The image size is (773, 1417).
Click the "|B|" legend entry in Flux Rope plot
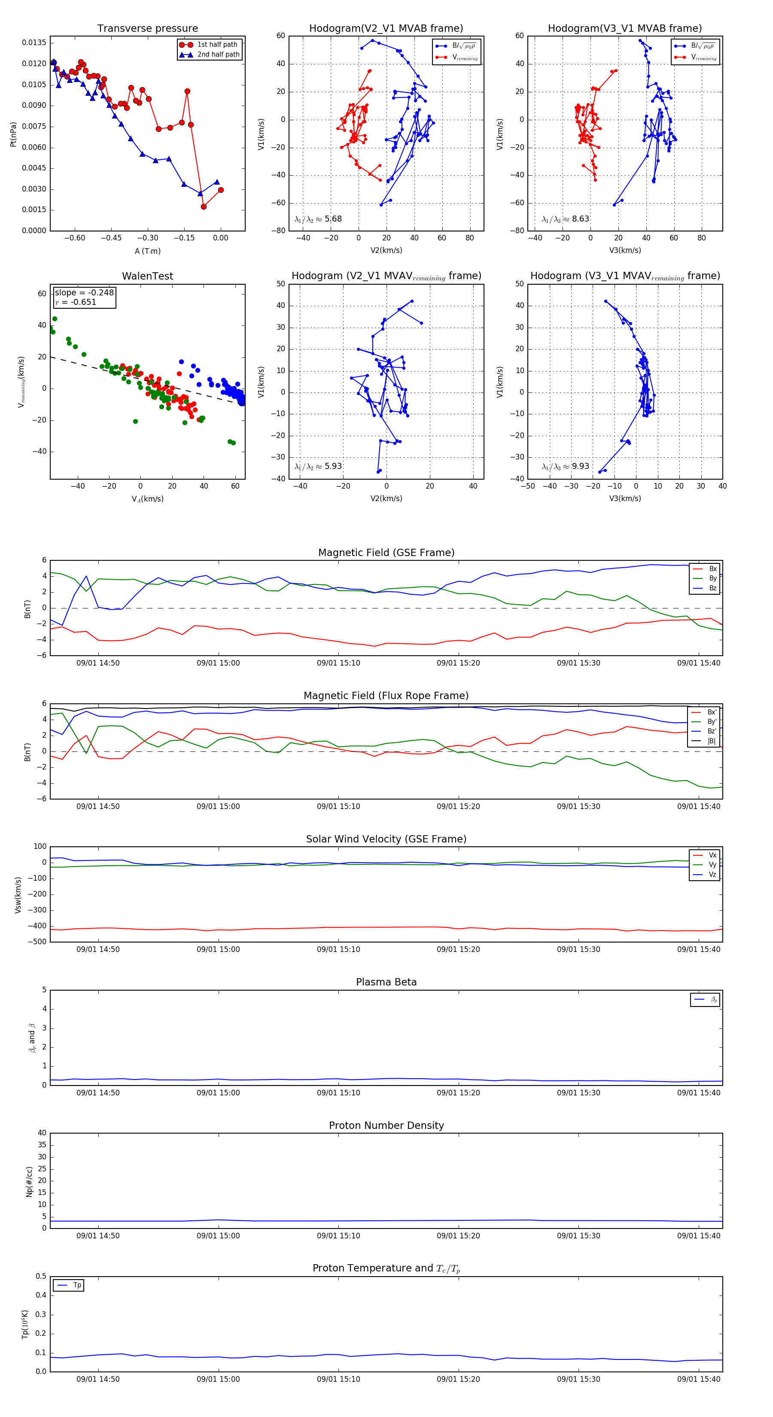[x=704, y=741]
